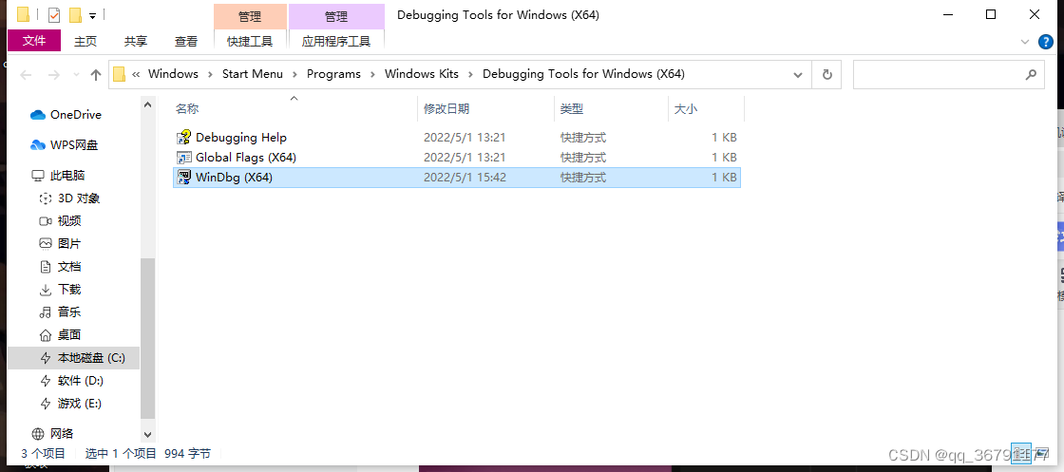Expand the arrow after Start Menu
The width and height of the screenshot is (1064, 472).
(x=295, y=74)
